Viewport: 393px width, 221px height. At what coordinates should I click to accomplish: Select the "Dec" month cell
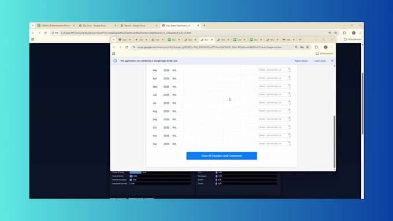[155, 144]
